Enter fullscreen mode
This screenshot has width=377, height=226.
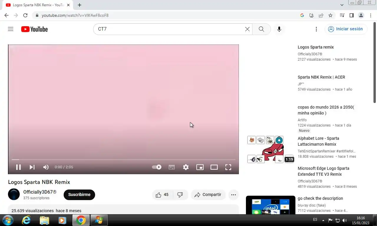(x=228, y=167)
